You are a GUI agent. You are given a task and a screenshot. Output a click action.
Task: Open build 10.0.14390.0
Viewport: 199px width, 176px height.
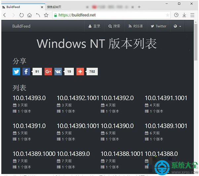point(117,126)
